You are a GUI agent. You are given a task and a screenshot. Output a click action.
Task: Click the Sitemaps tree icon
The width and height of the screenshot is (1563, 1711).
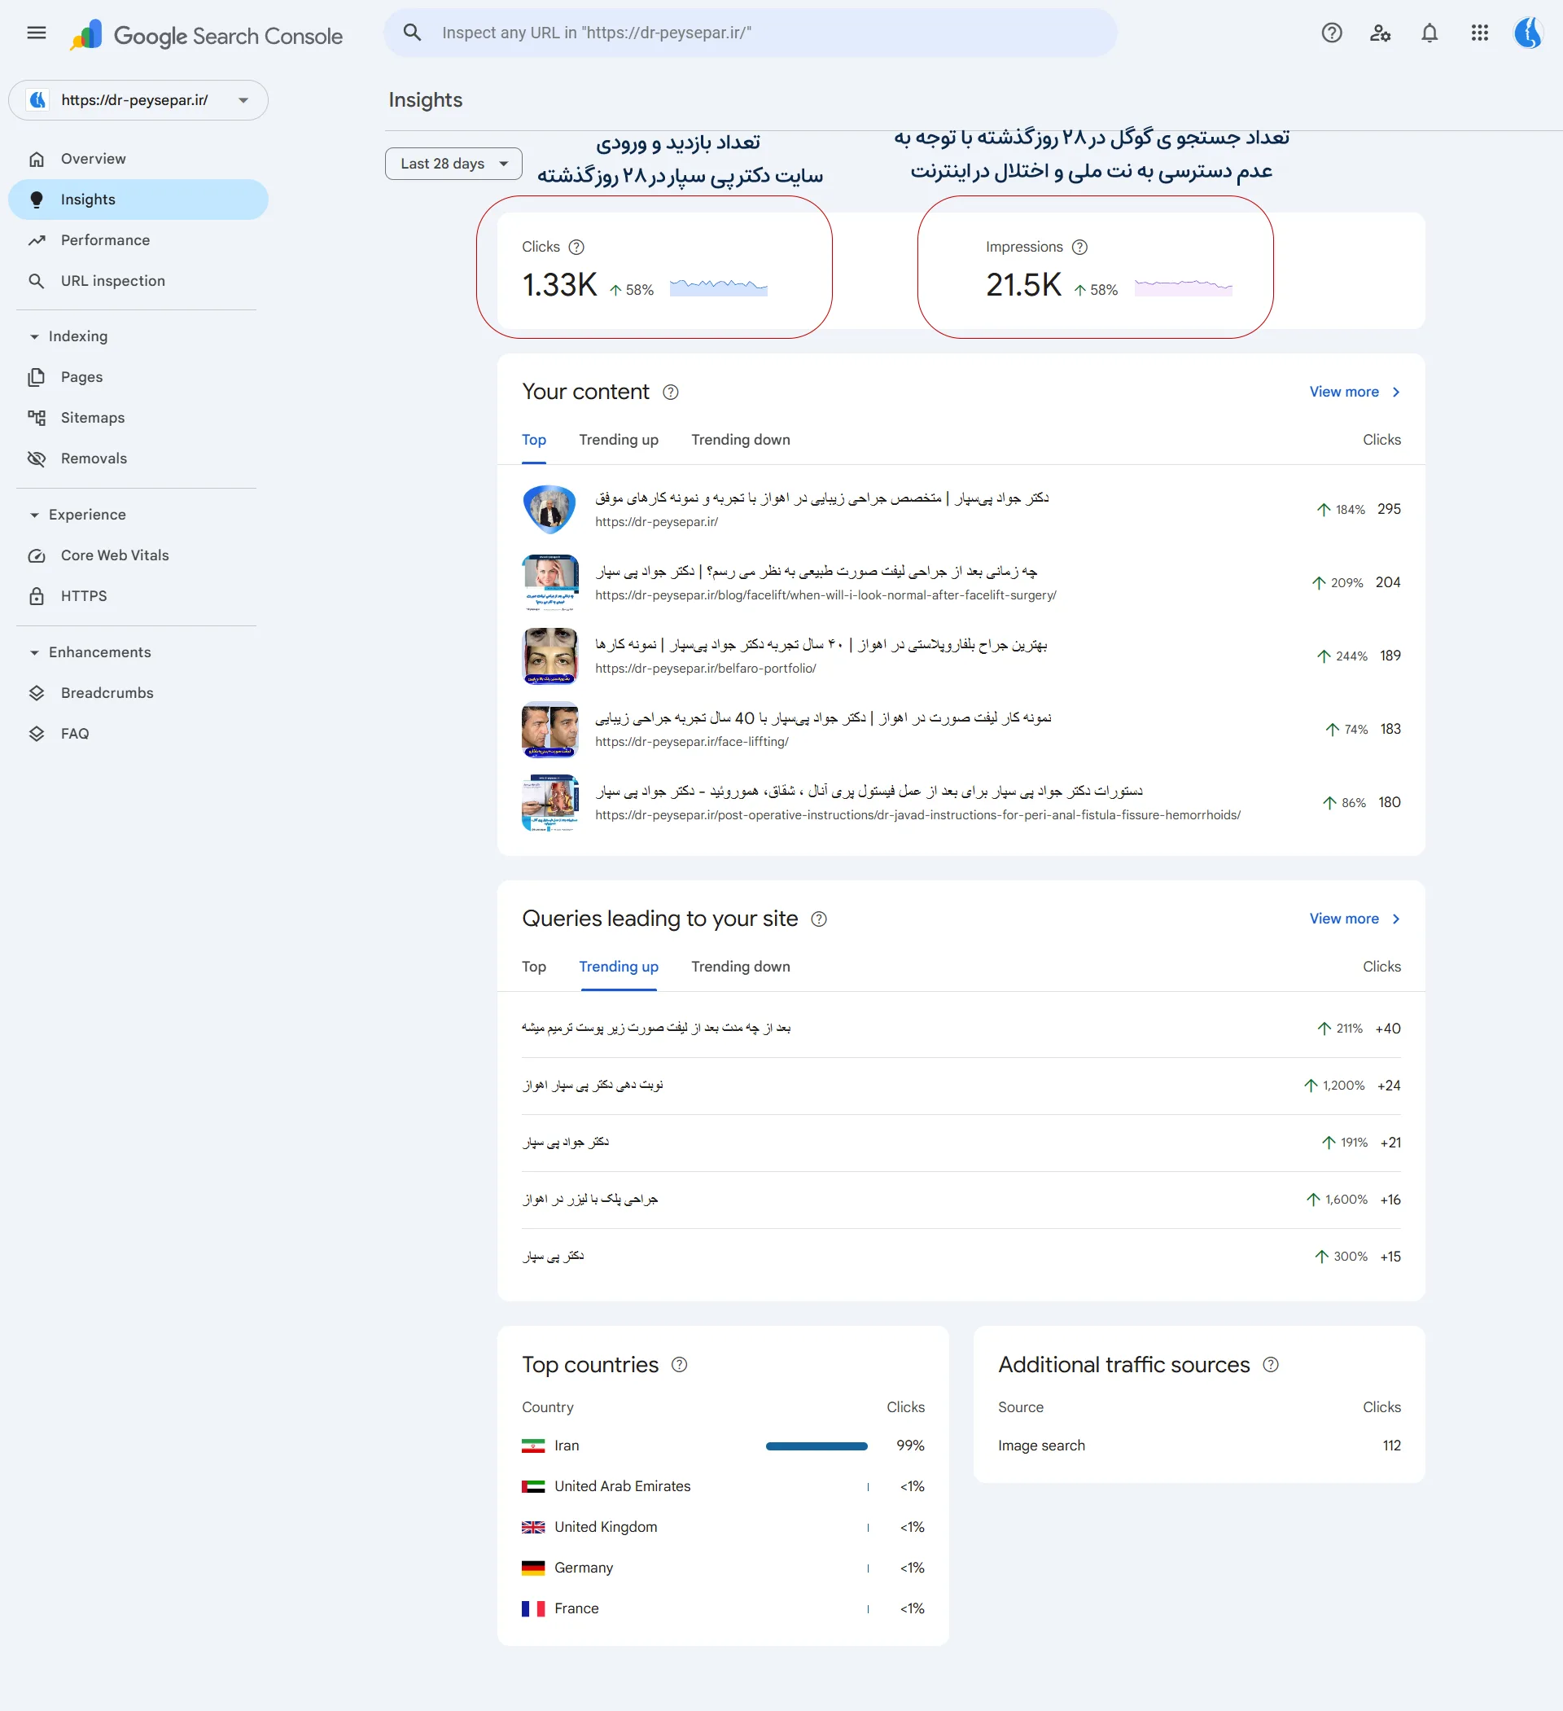pos(37,418)
